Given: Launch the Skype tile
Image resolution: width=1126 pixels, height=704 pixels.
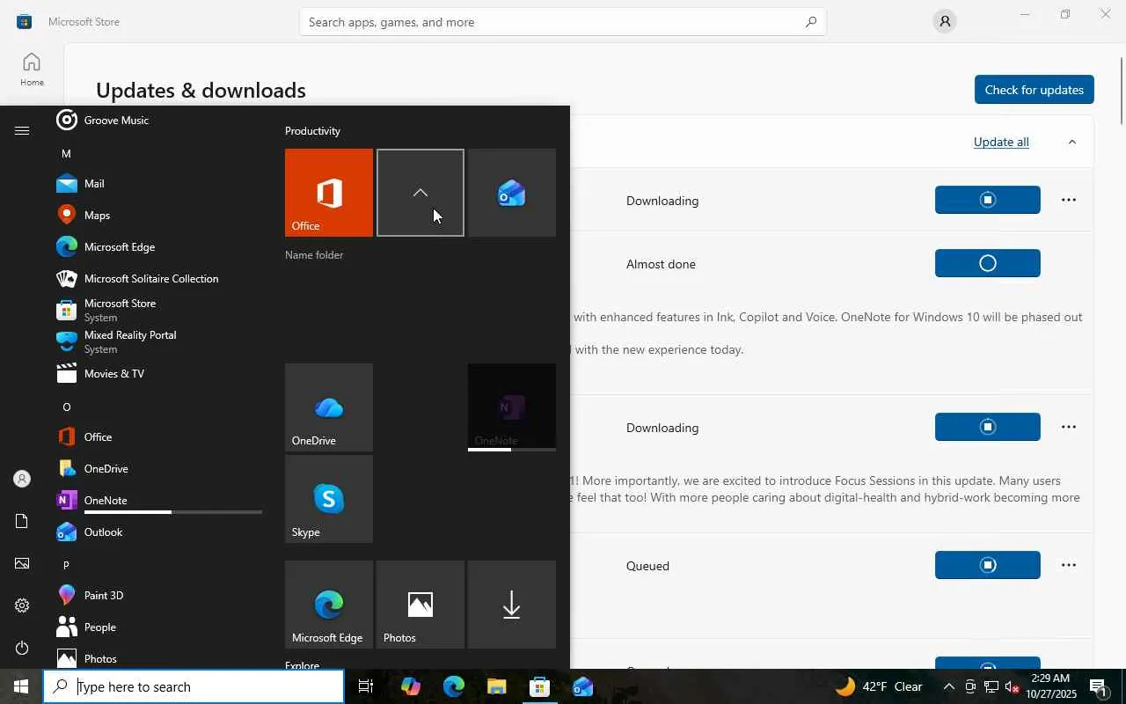Looking at the screenshot, I should click(x=329, y=499).
